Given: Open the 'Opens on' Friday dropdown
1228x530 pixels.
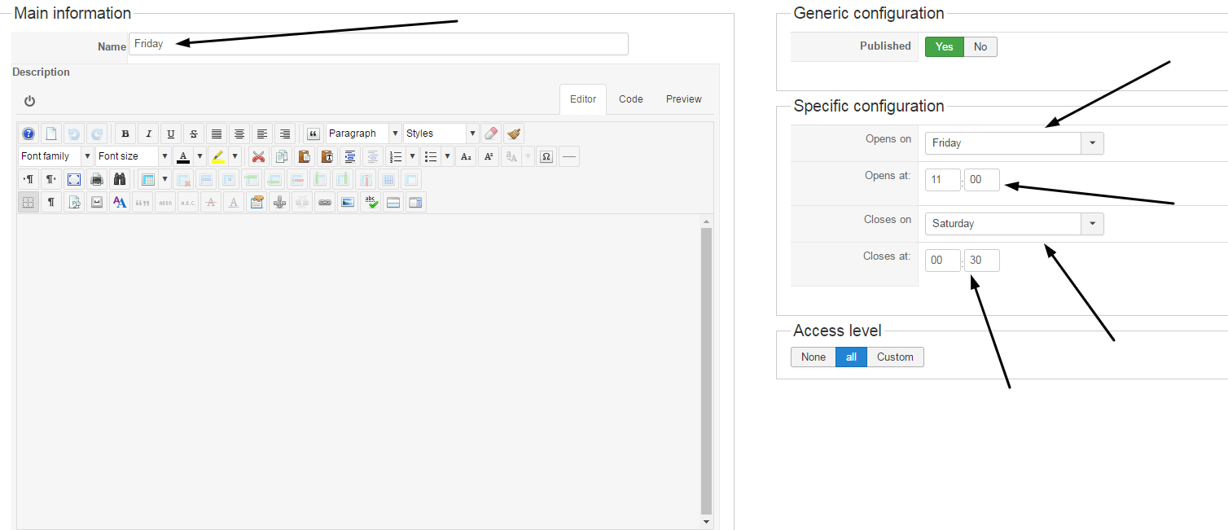Looking at the screenshot, I should pyautogui.click(x=1014, y=143).
